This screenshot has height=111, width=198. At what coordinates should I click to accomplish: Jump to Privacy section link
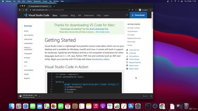(x=130, y=45)
